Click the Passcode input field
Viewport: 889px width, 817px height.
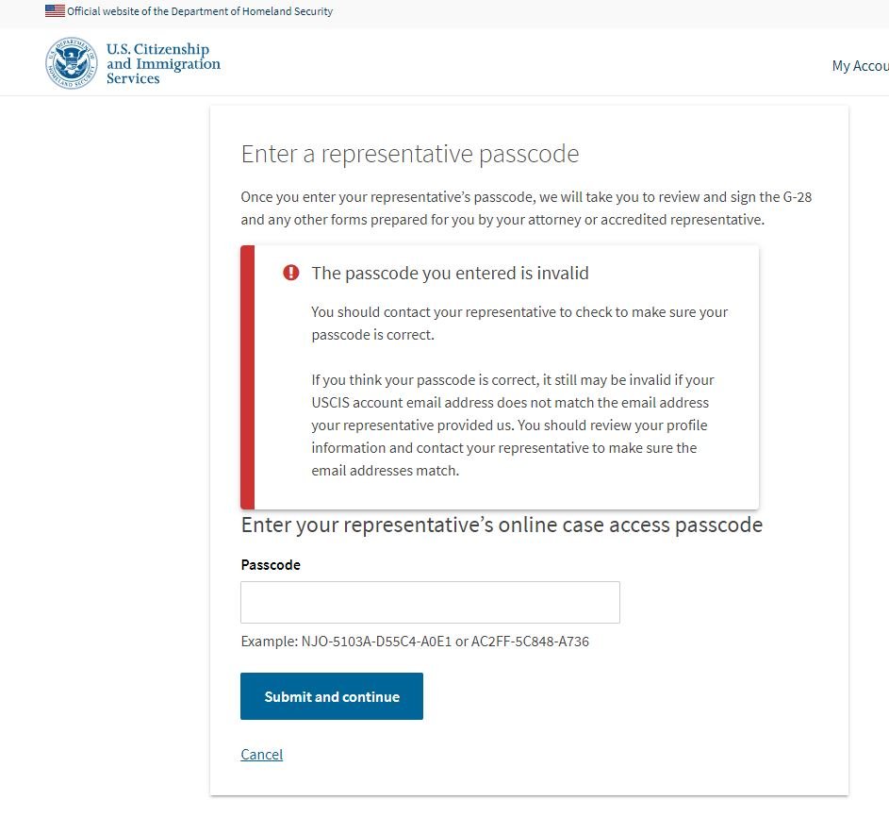pos(430,602)
